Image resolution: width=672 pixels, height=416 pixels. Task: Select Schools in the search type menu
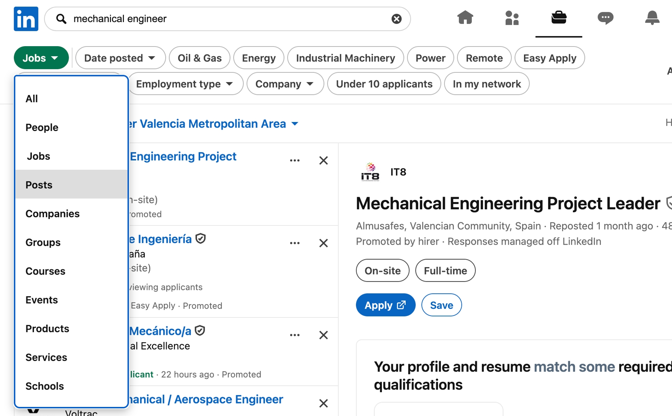(71, 386)
